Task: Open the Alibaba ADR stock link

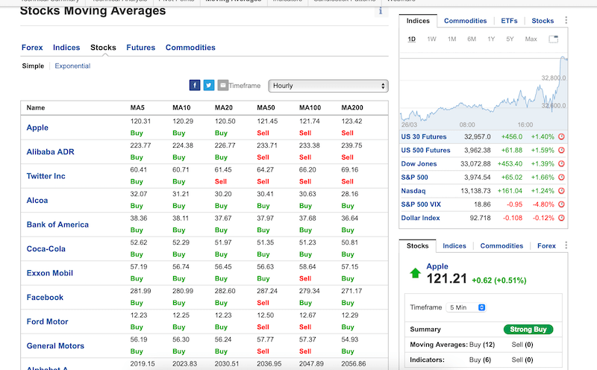Action: [50, 152]
